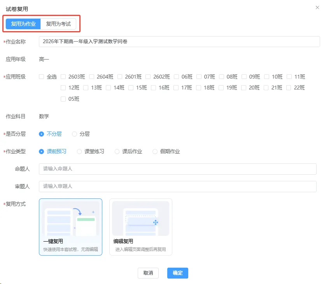Screen dimensions: 324x284
Task: Select the 12班 checkbox
Action: pos(63,88)
